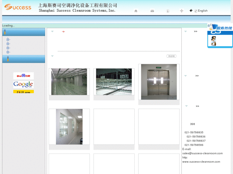This screenshot has height=174, width=233.
Task: Click the second >> link in right column
Action: [x=197, y=76]
